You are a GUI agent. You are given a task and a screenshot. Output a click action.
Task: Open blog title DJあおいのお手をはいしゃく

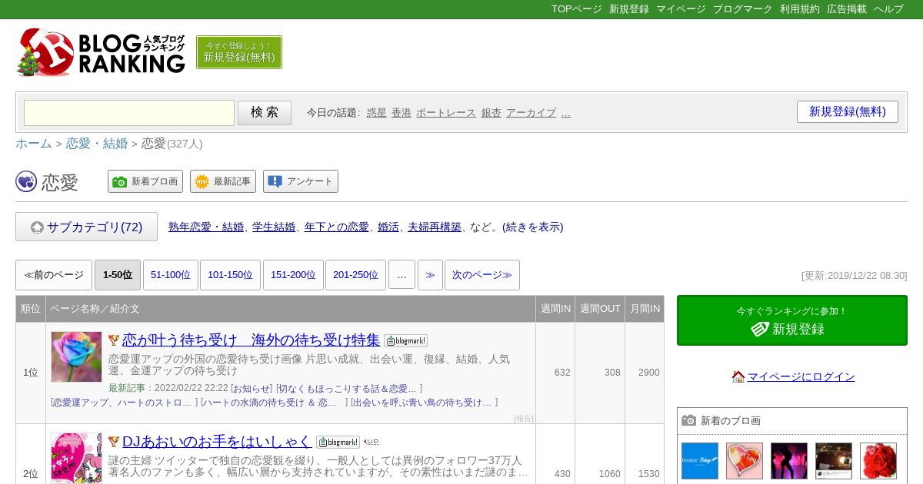(217, 441)
